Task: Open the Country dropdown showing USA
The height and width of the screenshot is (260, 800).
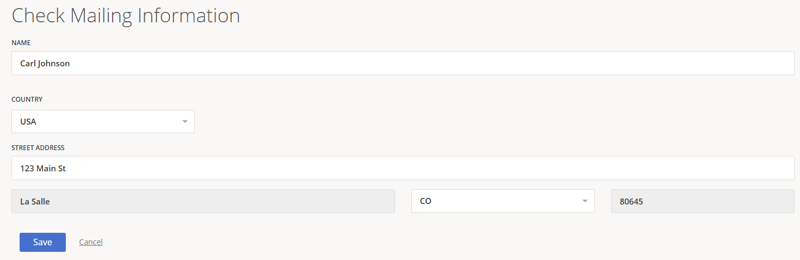Action: pyautogui.click(x=103, y=122)
